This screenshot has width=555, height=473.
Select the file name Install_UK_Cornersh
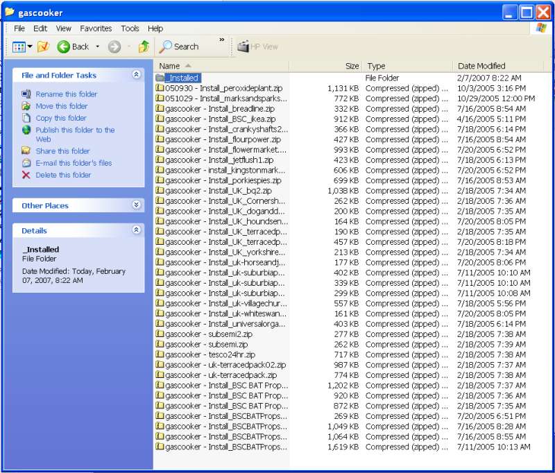click(225, 201)
